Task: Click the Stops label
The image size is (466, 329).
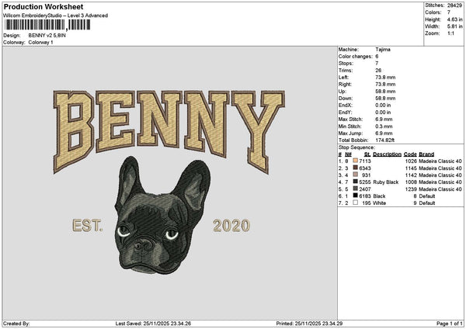Action: [346, 64]
